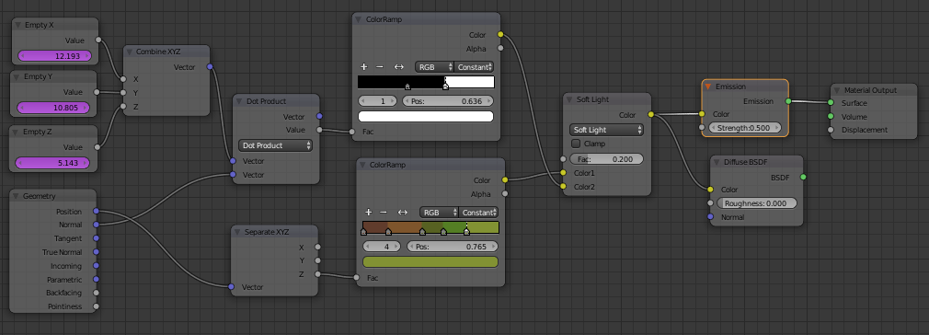The width and height of the screenshot is (929, 335).
Task: Click the Diffuse BSDF output socket
Action: (803, 177)
